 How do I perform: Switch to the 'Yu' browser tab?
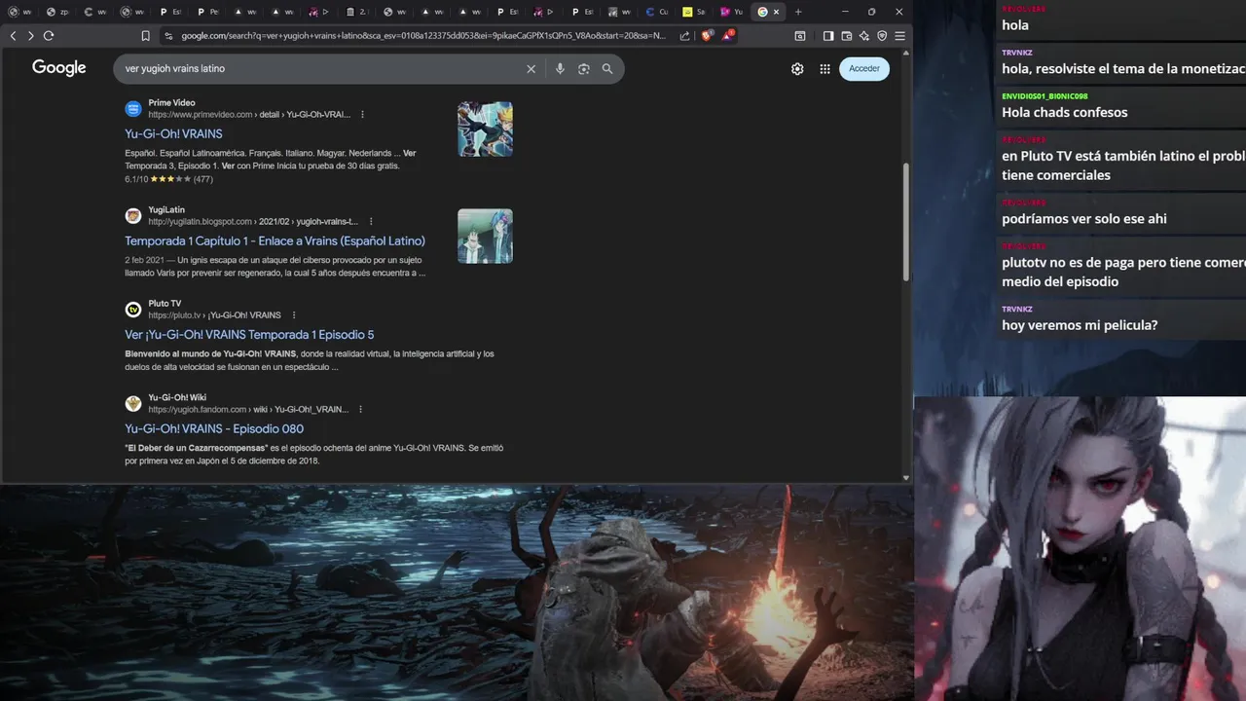732,12
